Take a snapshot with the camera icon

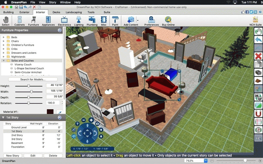coord(97,124)
